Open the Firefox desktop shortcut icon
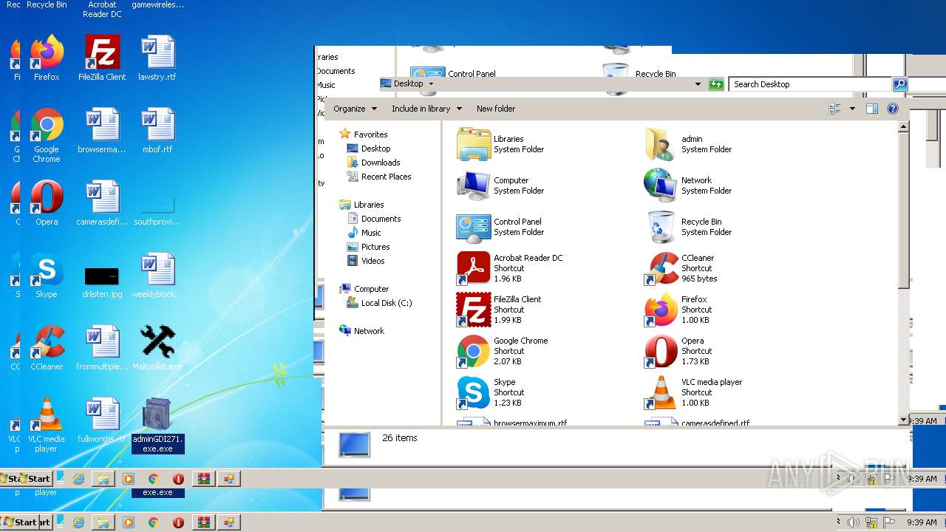Screen dimensions: 946x532 pyautogui.click(x=47, y=58)
